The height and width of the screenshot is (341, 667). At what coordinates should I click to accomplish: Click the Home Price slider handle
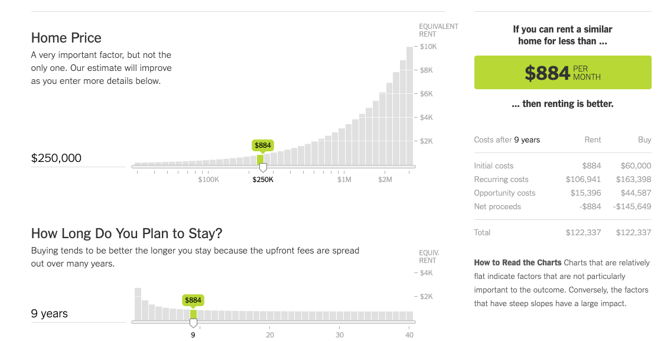pyautogui.click(x=263, y=168)
